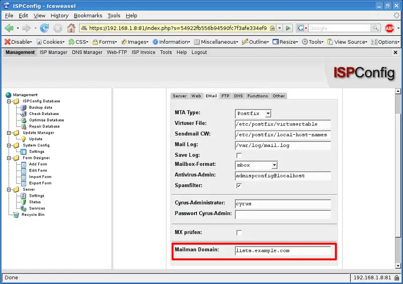This screenshot has height=284, width=403.
Task: Open the Edit Form item
Action: pos(38,171)
